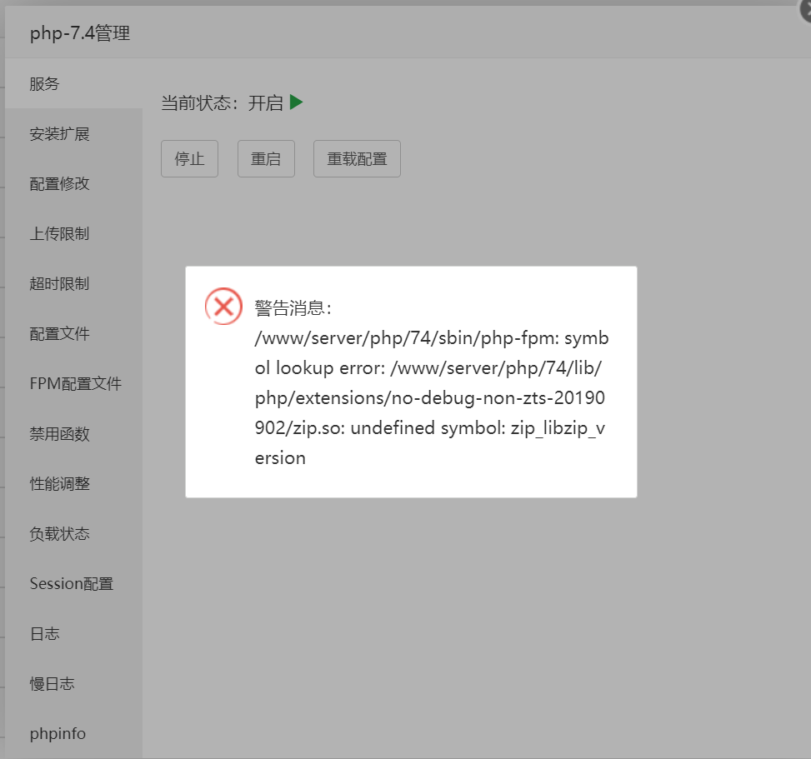Click the red error X icon in alert
This screenshot has width=811, height=759.
click(223, 306)
